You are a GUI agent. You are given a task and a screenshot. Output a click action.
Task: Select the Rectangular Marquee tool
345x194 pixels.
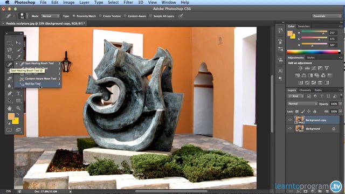click(x=9, y=43)
